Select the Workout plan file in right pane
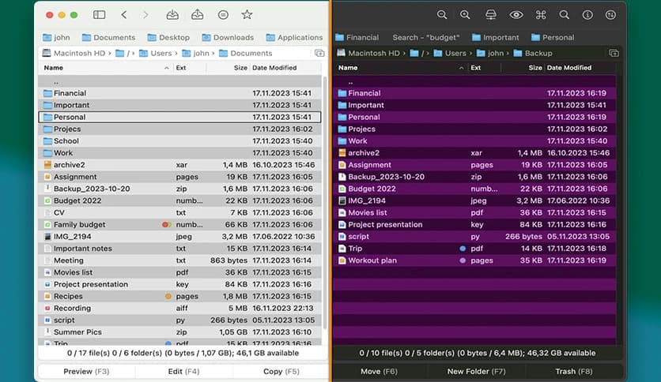 point(372,260)
